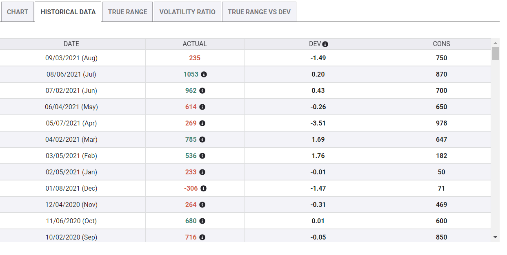Screen dimensions: 507x255
Task: Select the Volatility Ratio tab
Action: pyautogui.click(x=187, y=12)
